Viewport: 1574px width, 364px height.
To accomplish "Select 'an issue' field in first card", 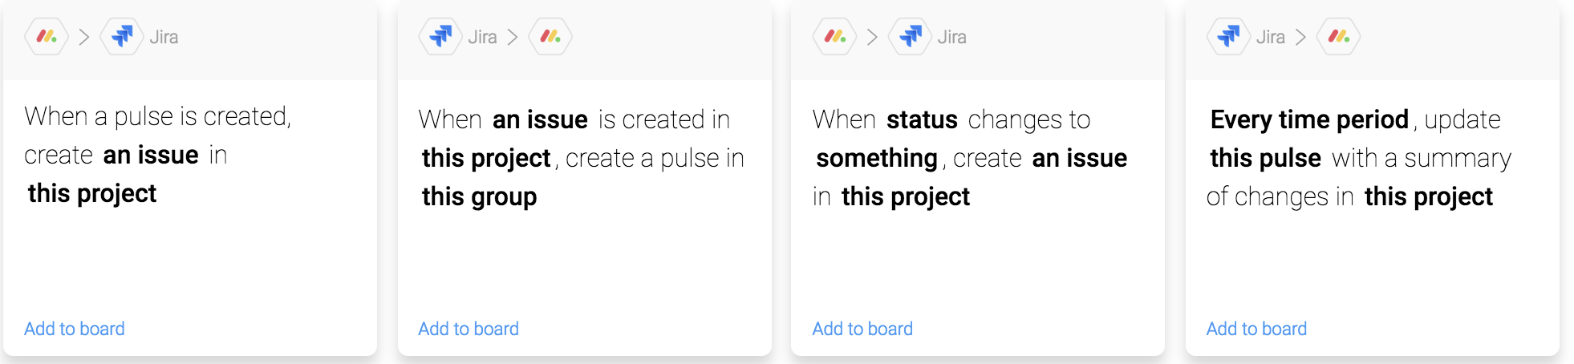I will [x=151, y=155].
